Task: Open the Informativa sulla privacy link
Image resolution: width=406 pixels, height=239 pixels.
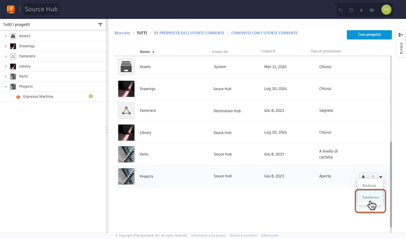Action: pyautogui.click(x=208, y=236)
